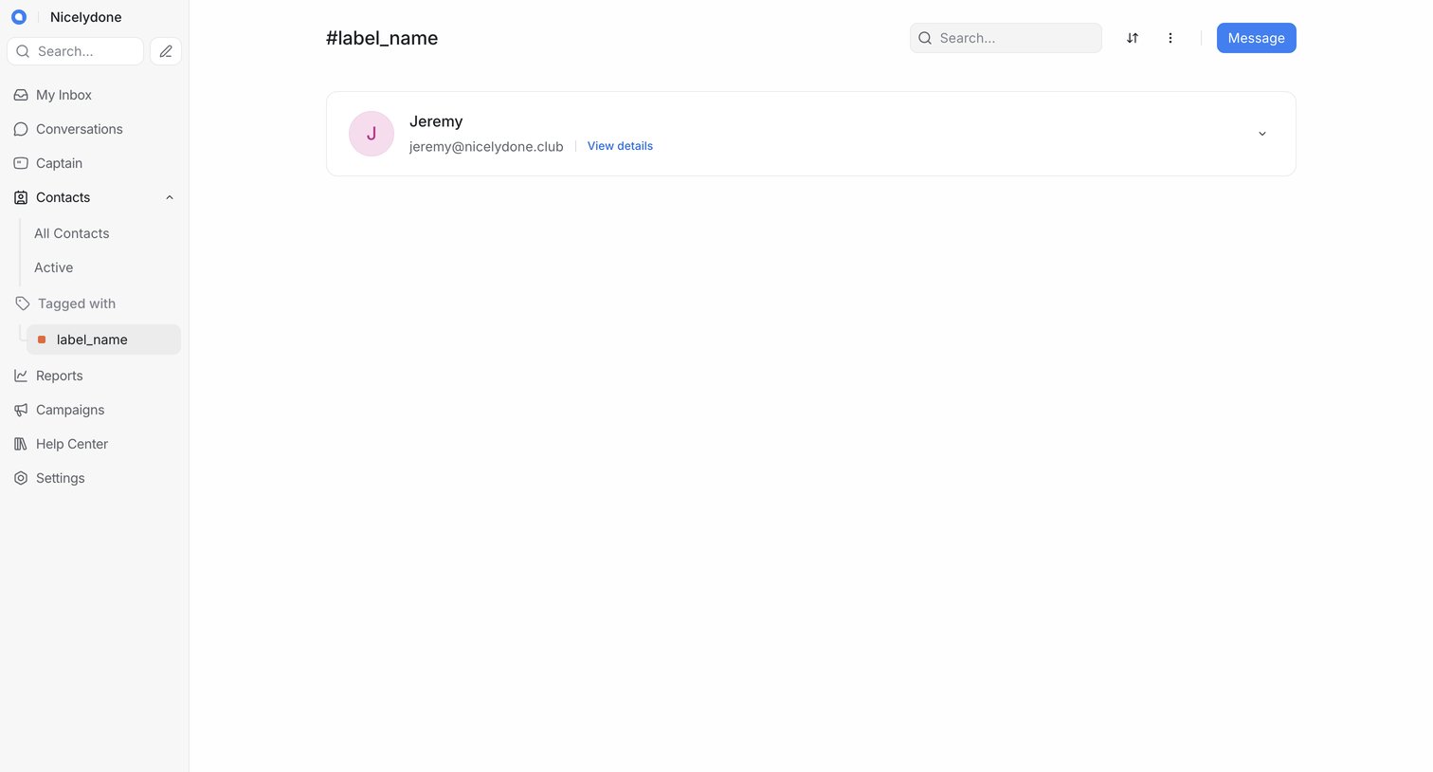1433x772 pixels.
Task: Go to Reports section
Action: pos(60,376)
